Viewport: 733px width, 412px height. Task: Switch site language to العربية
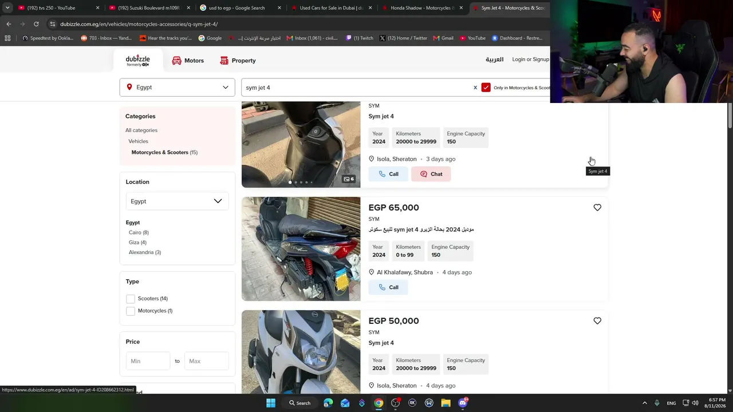pyautogui.click(x=494, y=60)
